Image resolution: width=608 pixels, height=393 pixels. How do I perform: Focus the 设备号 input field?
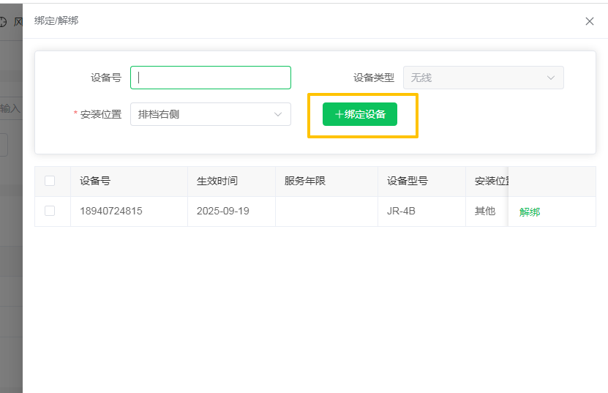click(x=211, y=78)
